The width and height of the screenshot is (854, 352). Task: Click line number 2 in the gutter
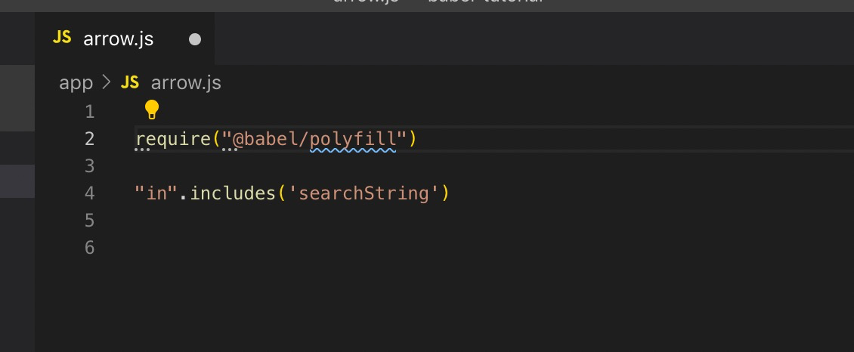pos(90,139)
